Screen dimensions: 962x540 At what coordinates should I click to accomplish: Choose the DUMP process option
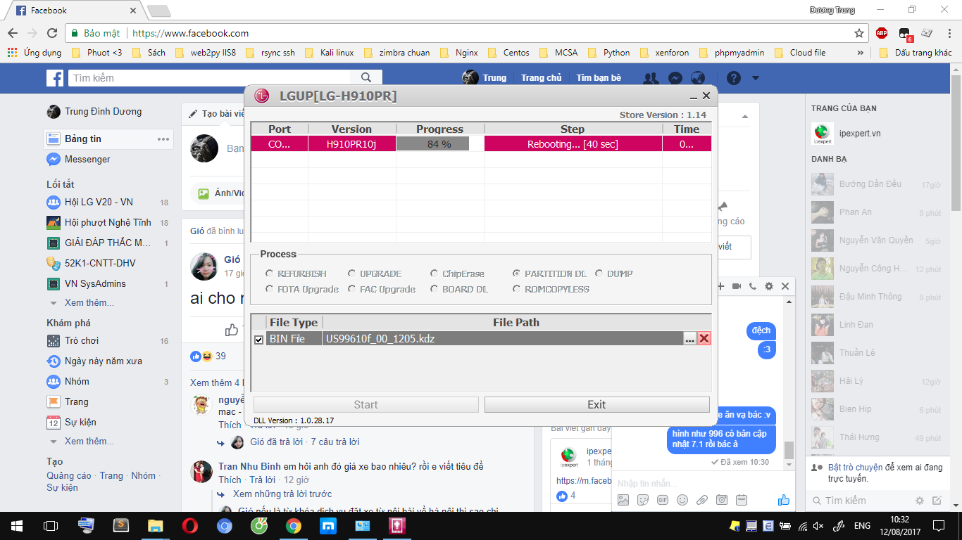point(599,274)
